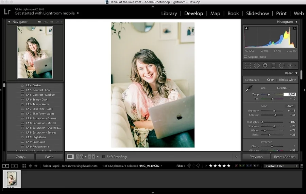Switch to the Web module
Viewport: 306px width, 194px height.
coord(299,14)
